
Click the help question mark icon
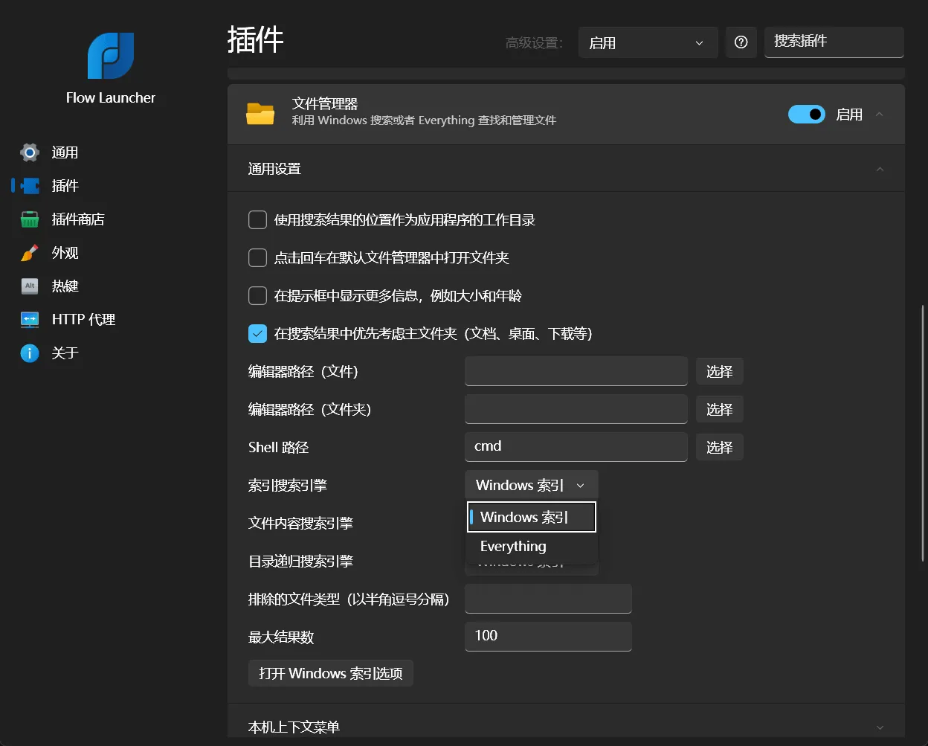point(741,42)
